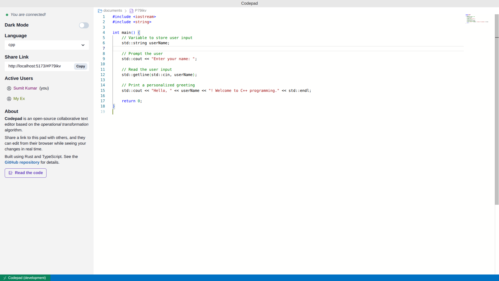Image resolution: width=499 pixels, height=281 pixels.
Task: Click the "Enter your name: " string
Action: point(173,59)
